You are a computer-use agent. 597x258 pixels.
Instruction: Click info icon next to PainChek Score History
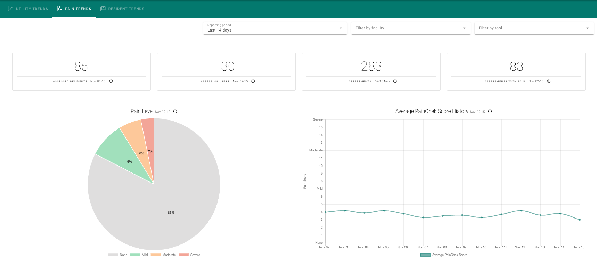click(490, 112)
